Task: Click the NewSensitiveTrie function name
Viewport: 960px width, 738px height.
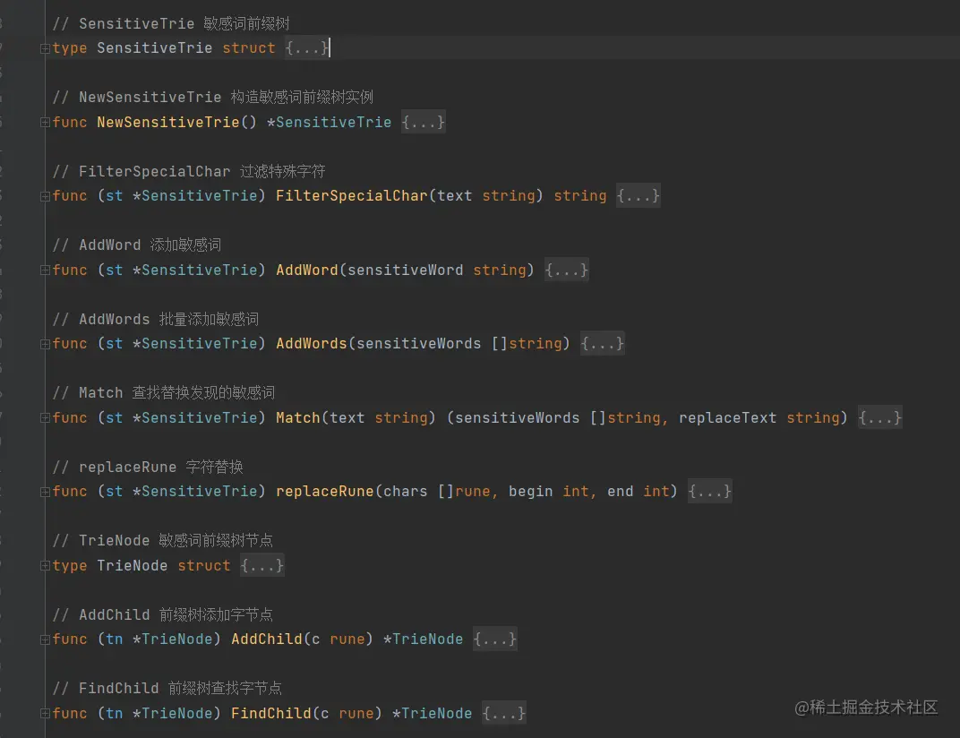Action: tap(168, 122)
